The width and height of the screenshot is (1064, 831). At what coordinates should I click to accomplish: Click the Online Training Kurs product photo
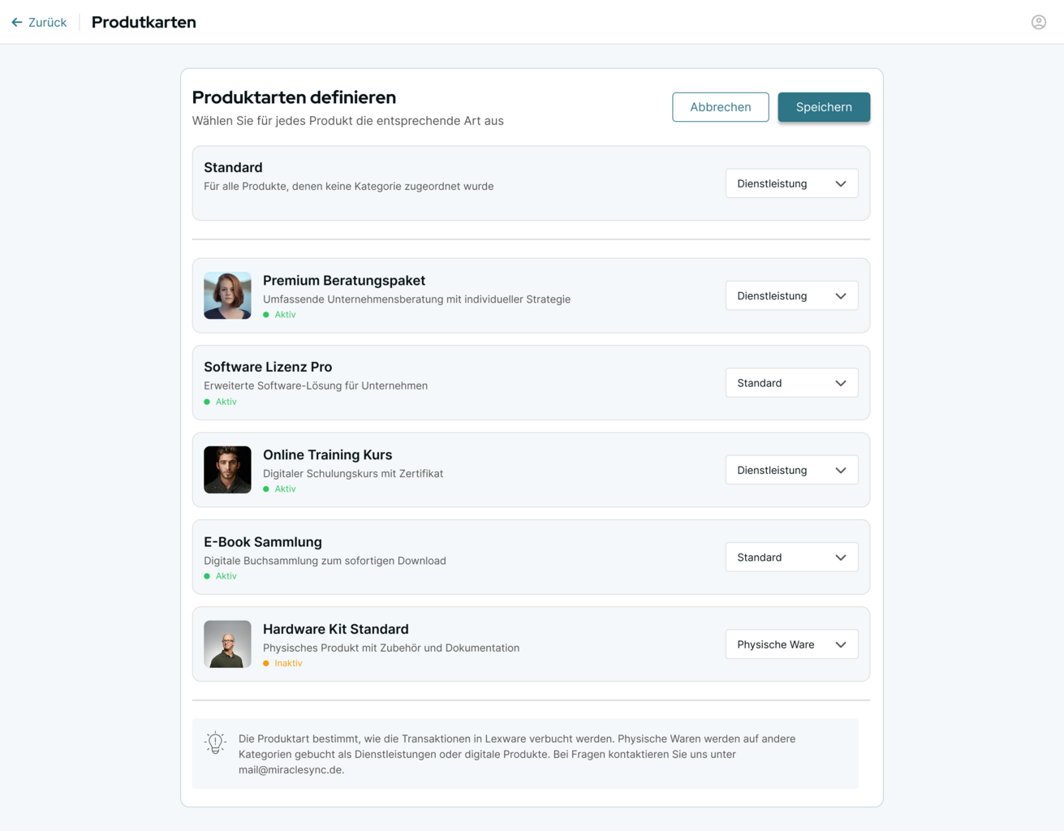click(x=227, y=470)
